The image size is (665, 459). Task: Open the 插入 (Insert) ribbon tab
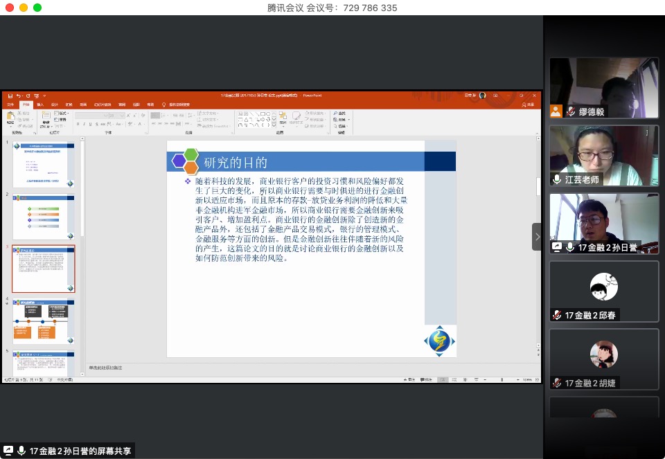pos(40,105)
